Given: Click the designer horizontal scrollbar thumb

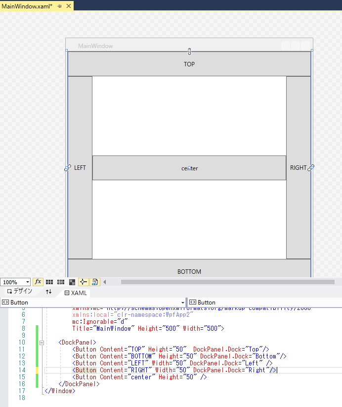Looking at the screenshot, I should click(228, 282).
